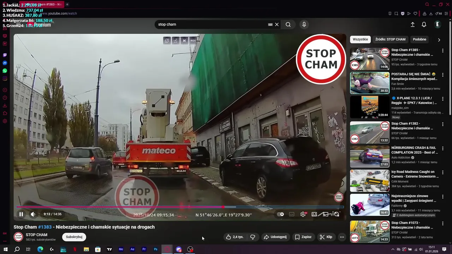
Task: Open the account avatar menu
Action: (437, 24)
